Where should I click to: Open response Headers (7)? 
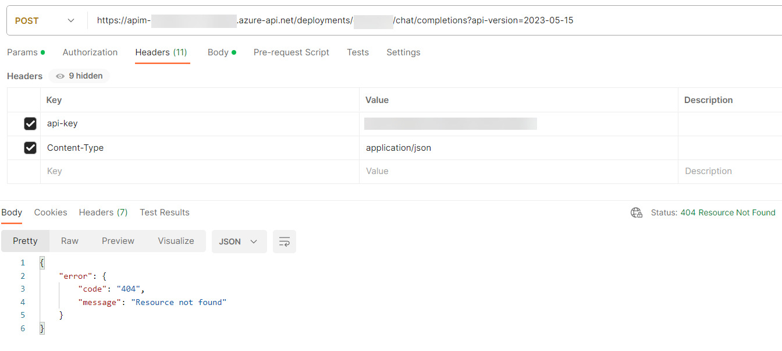coord(103,212)
